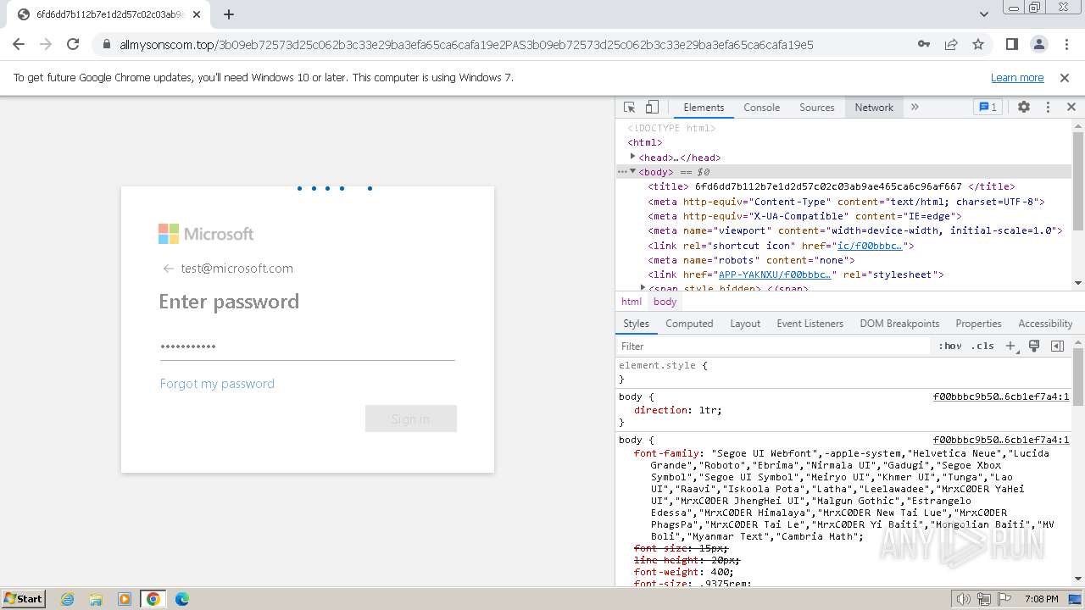Open Computed pane tab

pyautogui.click(x=689, y=324)
